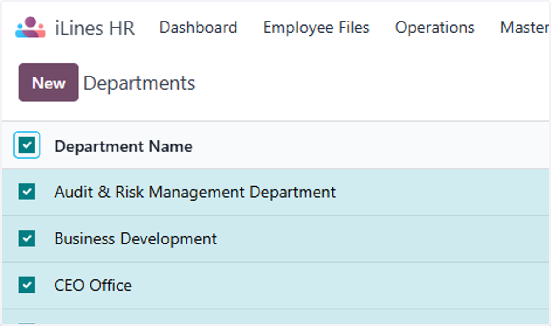Open the partly visible Master menu
The width and height of the screenshot is (551, 326).
[524, 28]
